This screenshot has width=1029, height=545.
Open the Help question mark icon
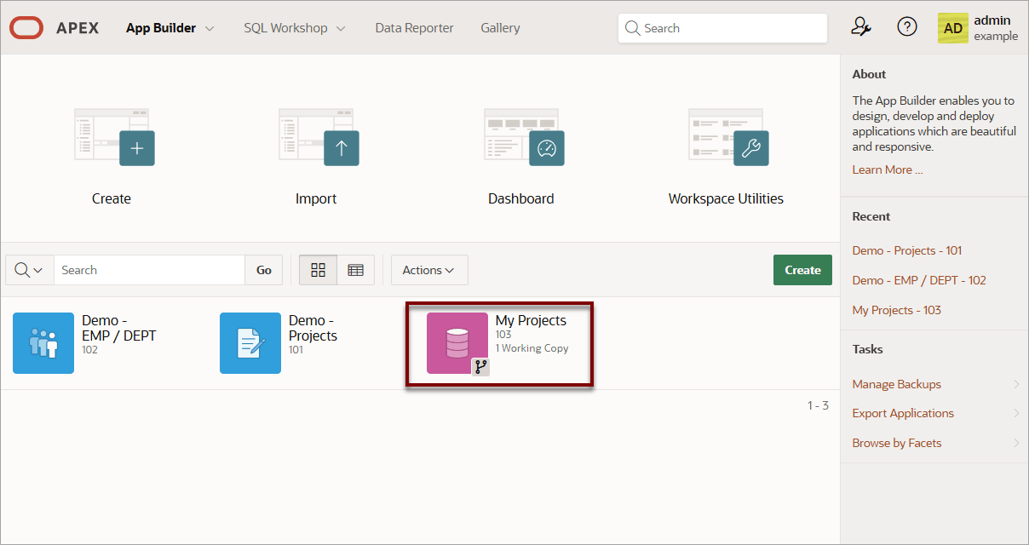click(907, 27)
